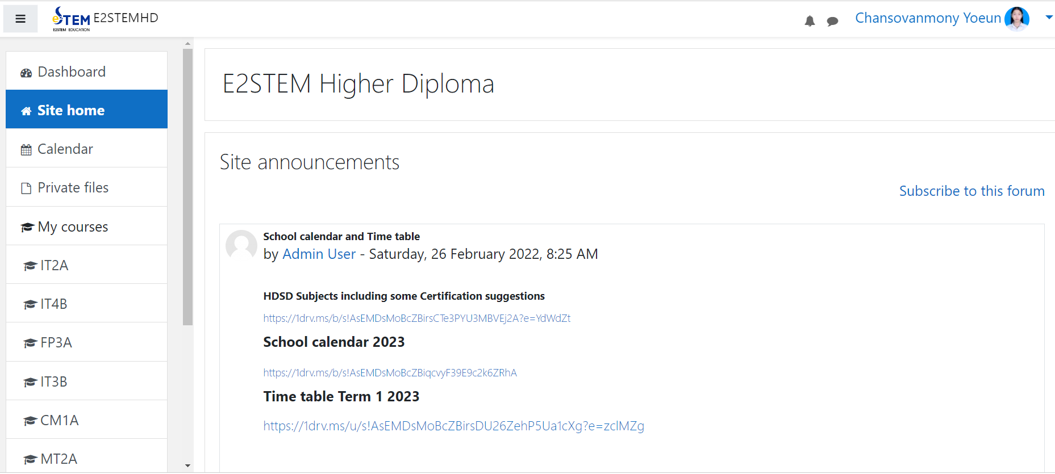Screen dimensions: 1055x474
Task: Select Site home in the navigation
Action: [x=70, y=110]
